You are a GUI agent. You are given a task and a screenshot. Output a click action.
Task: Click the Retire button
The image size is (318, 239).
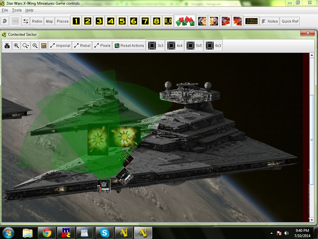[x=37, y=21]
